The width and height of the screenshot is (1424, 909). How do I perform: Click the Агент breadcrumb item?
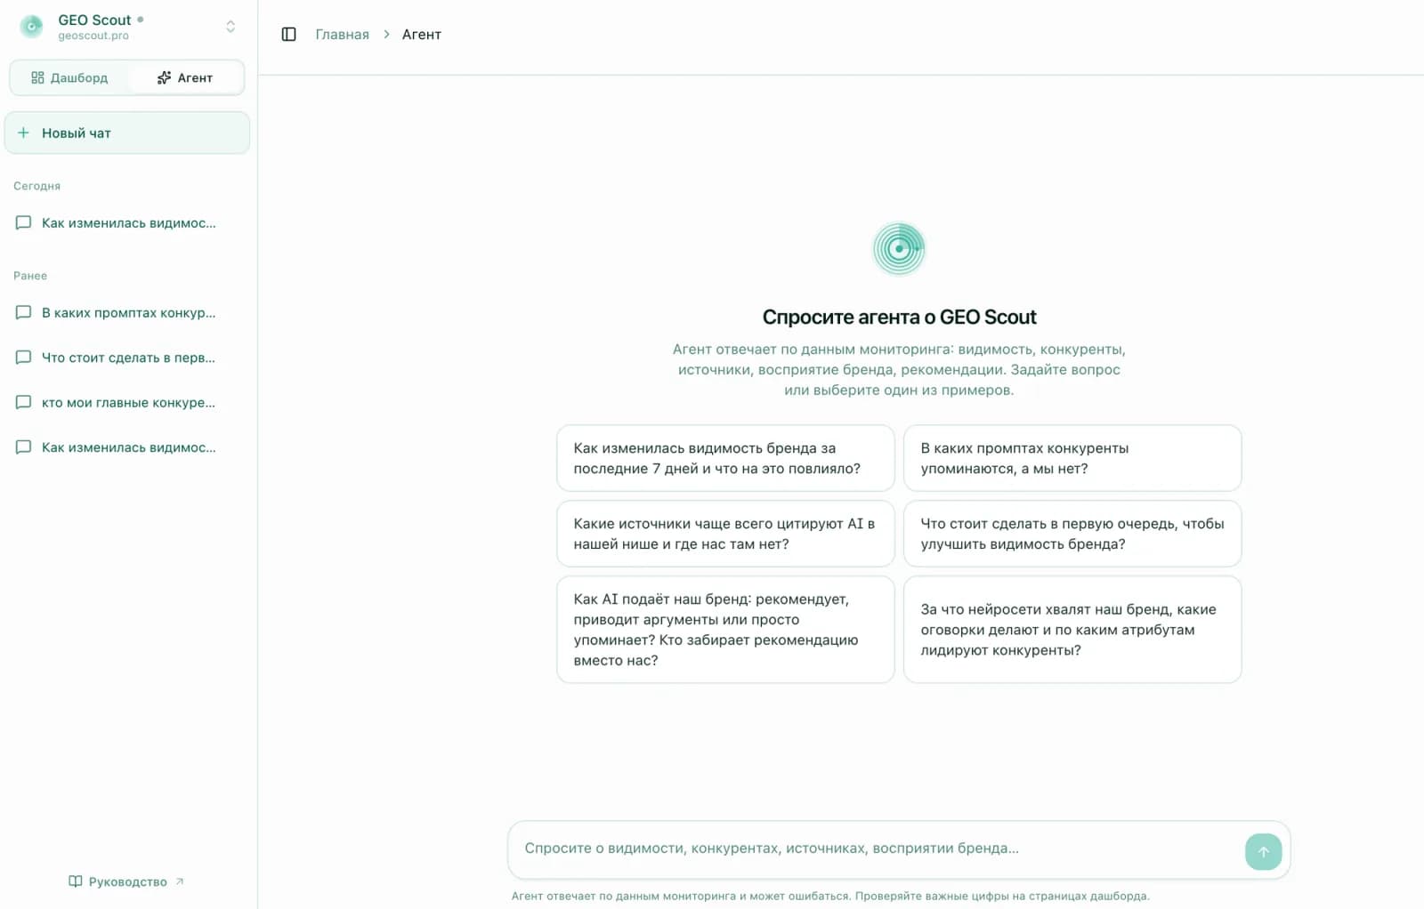tap(422, 34)
